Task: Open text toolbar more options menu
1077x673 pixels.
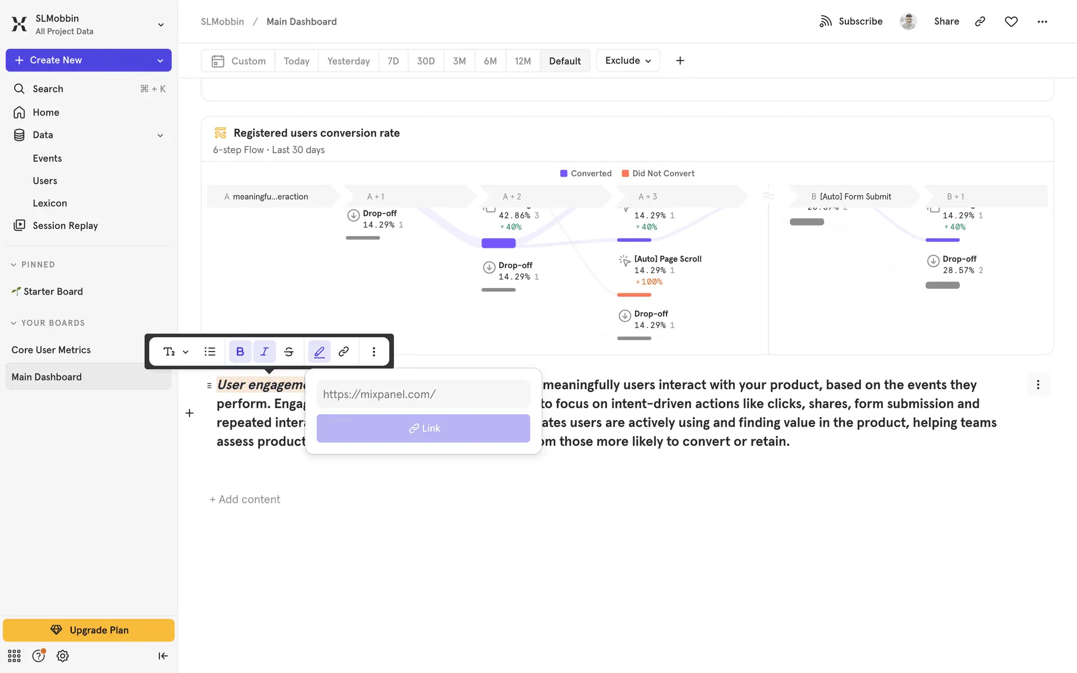Action: [374, 352]
